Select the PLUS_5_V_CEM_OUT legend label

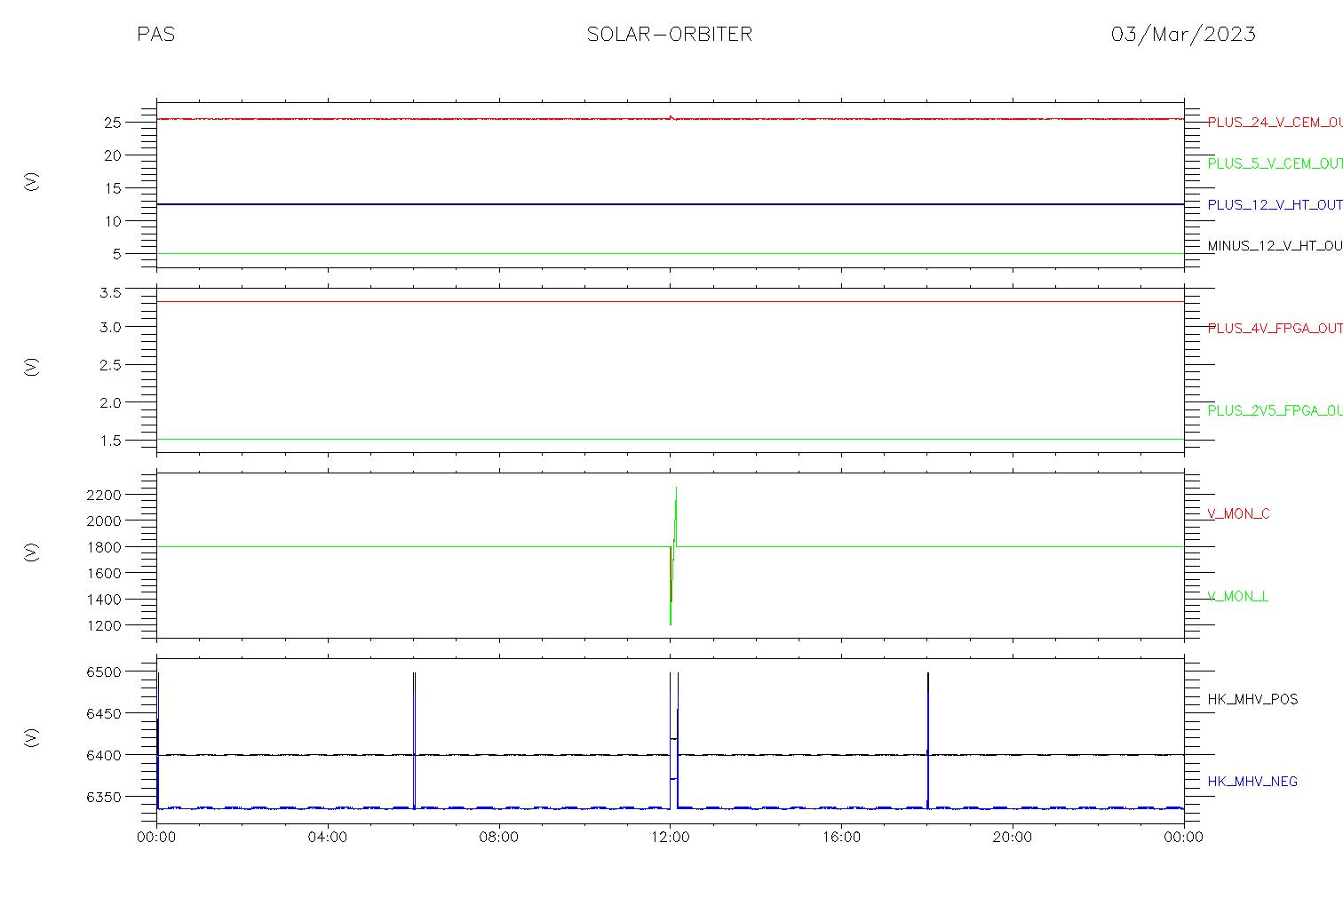1275,163
